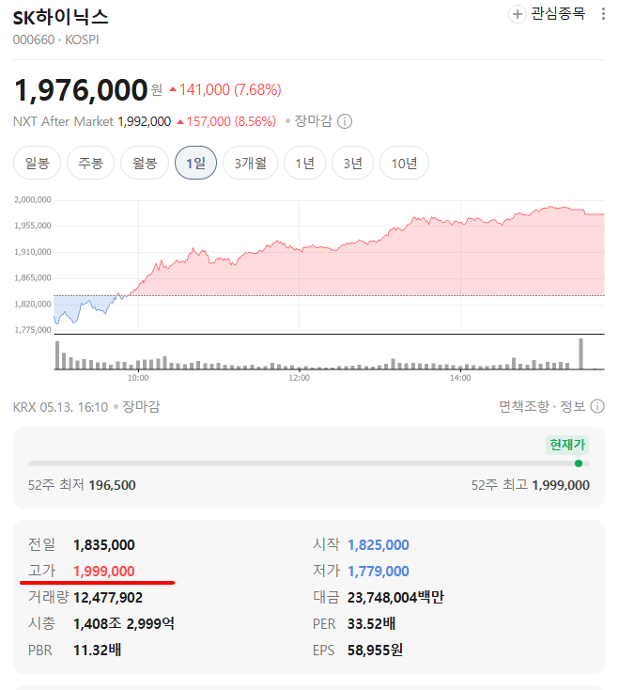Click 52주 최고 value 1,999,000
619x690 pixels.
point(561,485)
